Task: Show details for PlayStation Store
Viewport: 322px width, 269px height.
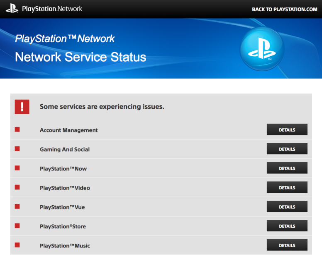Action: pyautogui.click(x=287, y=226)
